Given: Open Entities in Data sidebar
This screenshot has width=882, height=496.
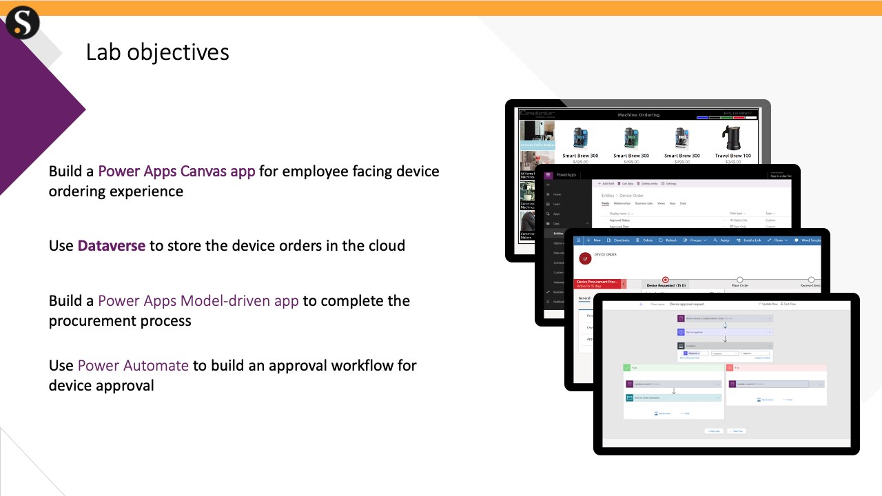Looking at the screenshot, I should click(558, 234).
